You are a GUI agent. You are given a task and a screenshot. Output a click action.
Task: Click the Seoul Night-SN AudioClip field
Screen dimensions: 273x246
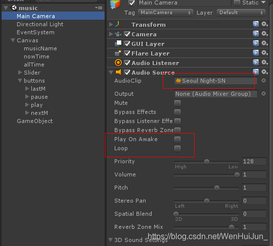pos(216,81)
